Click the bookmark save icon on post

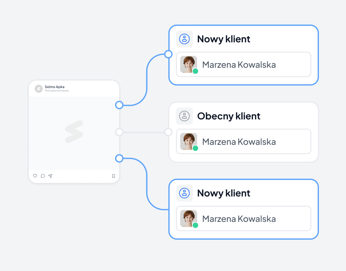coord(114,176)
